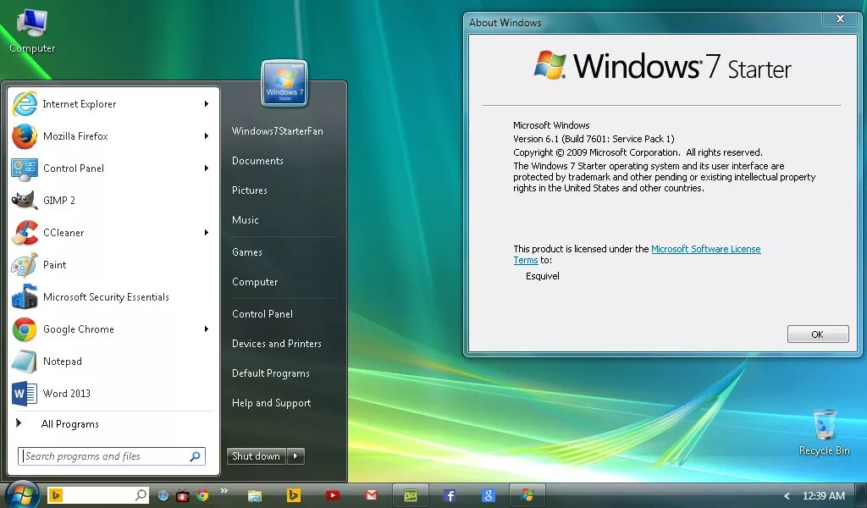The height and width of the screenshot is (508, 867).
Task: Expand the Google Chrome jump list arrow
Action: [207, 329]
